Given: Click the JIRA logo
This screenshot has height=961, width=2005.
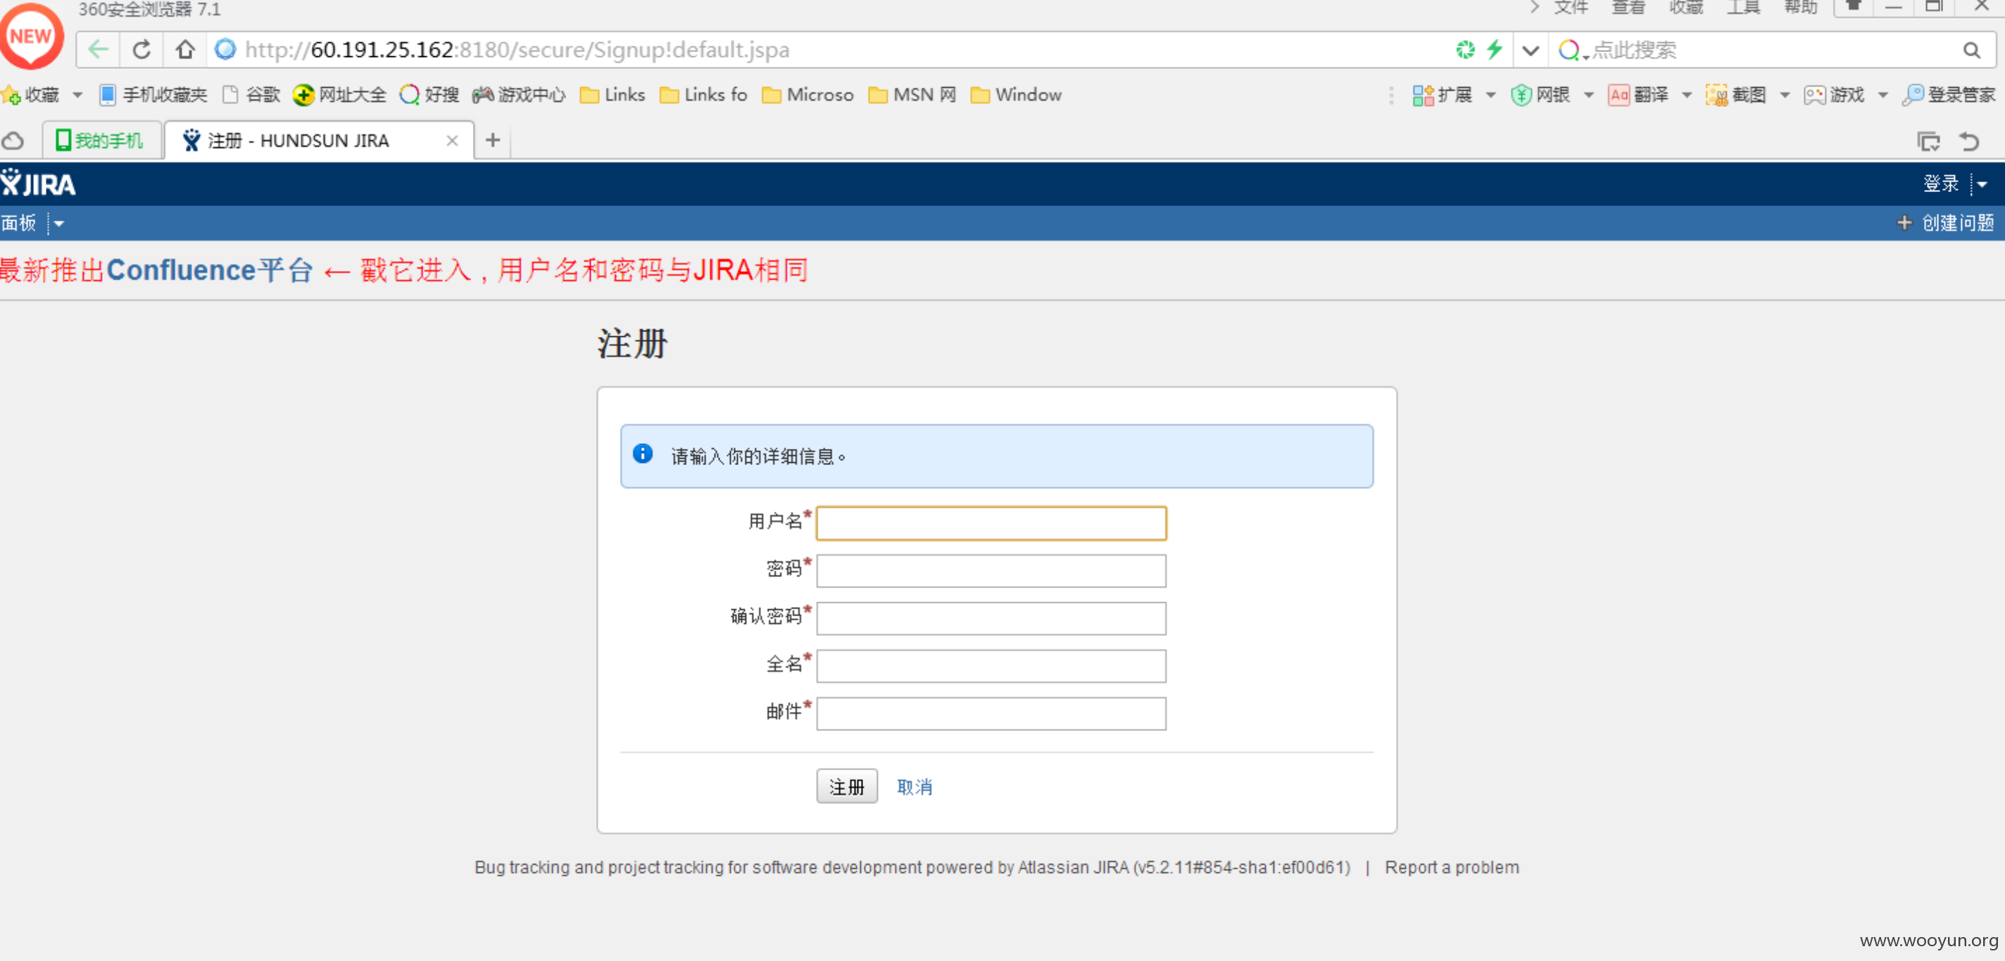Looking at the screenshot, I should click(38, 184).
